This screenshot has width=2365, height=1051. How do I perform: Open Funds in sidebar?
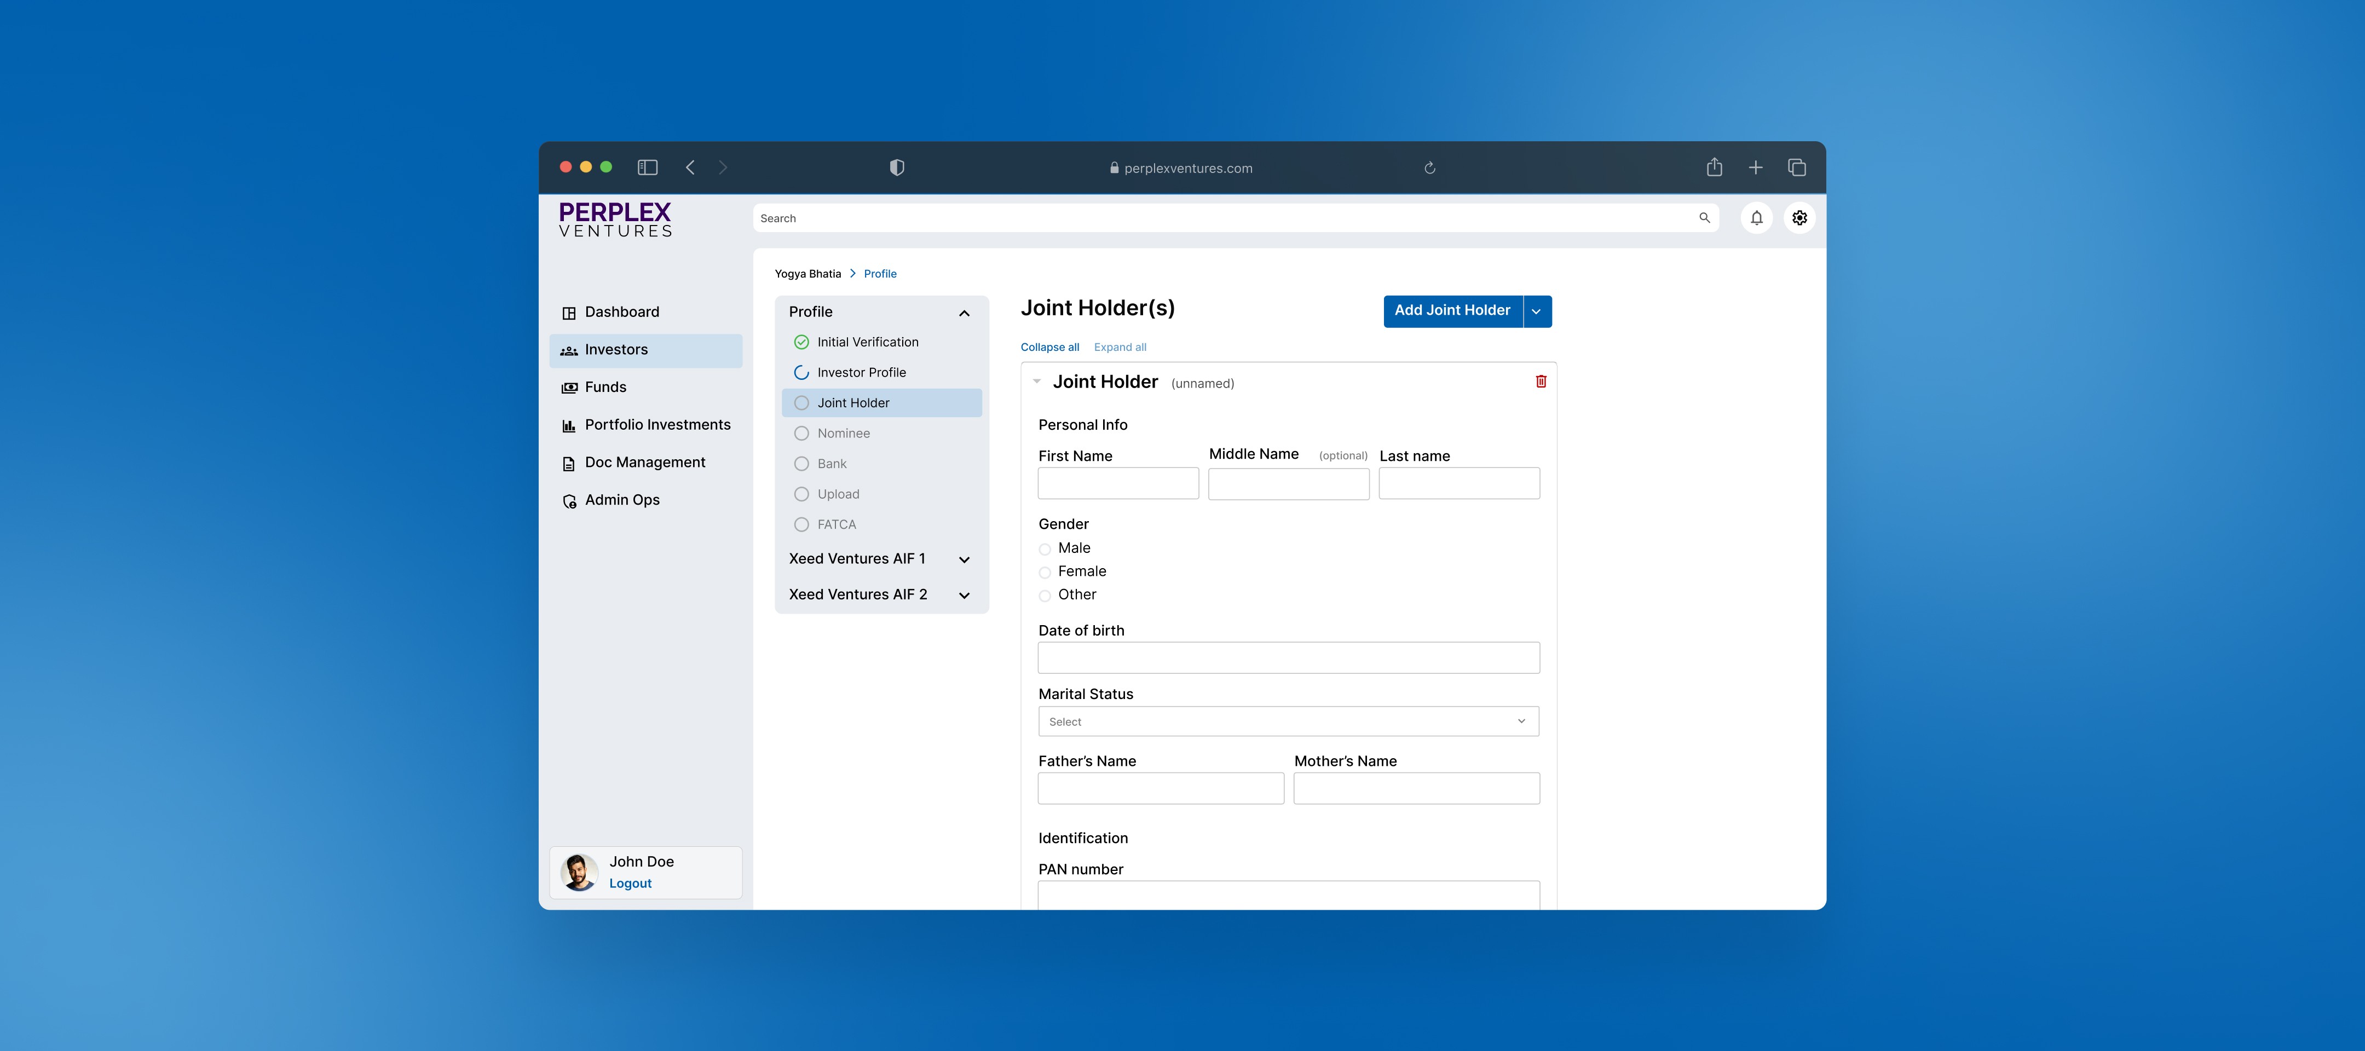[x=605, y=388]
